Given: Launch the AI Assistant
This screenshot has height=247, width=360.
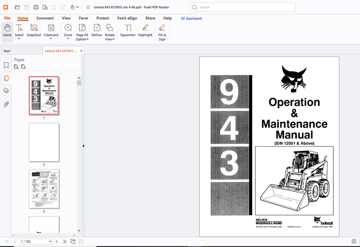Looking at the screenshot, I should (x=191, y=18).
